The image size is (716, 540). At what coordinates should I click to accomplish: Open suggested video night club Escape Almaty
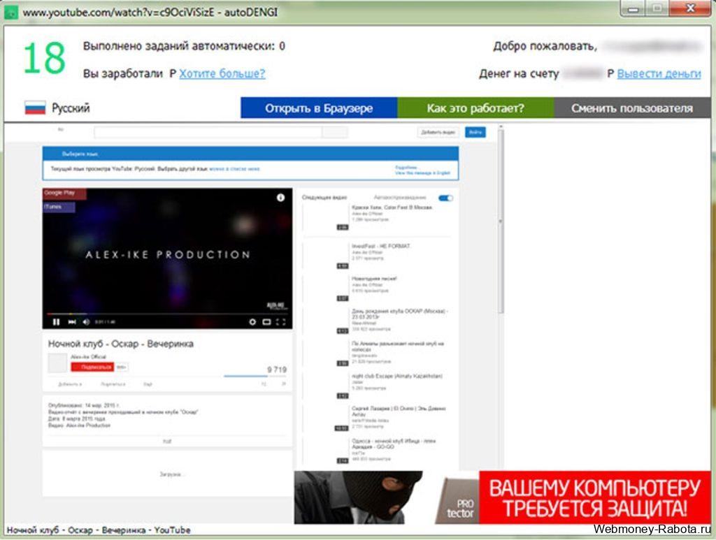pos(397,377)
